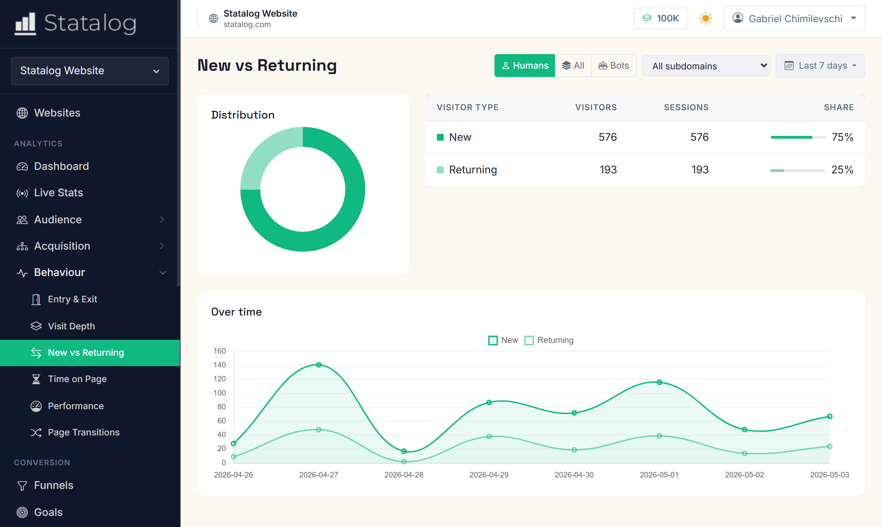Click the Time on Page hourglass icon
Viewport: 882px width, 527px height.
(36, 379)
